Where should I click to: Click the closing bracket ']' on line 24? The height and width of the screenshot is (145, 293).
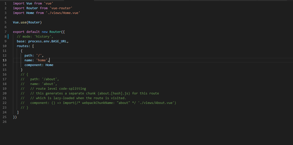coord(18,112)
